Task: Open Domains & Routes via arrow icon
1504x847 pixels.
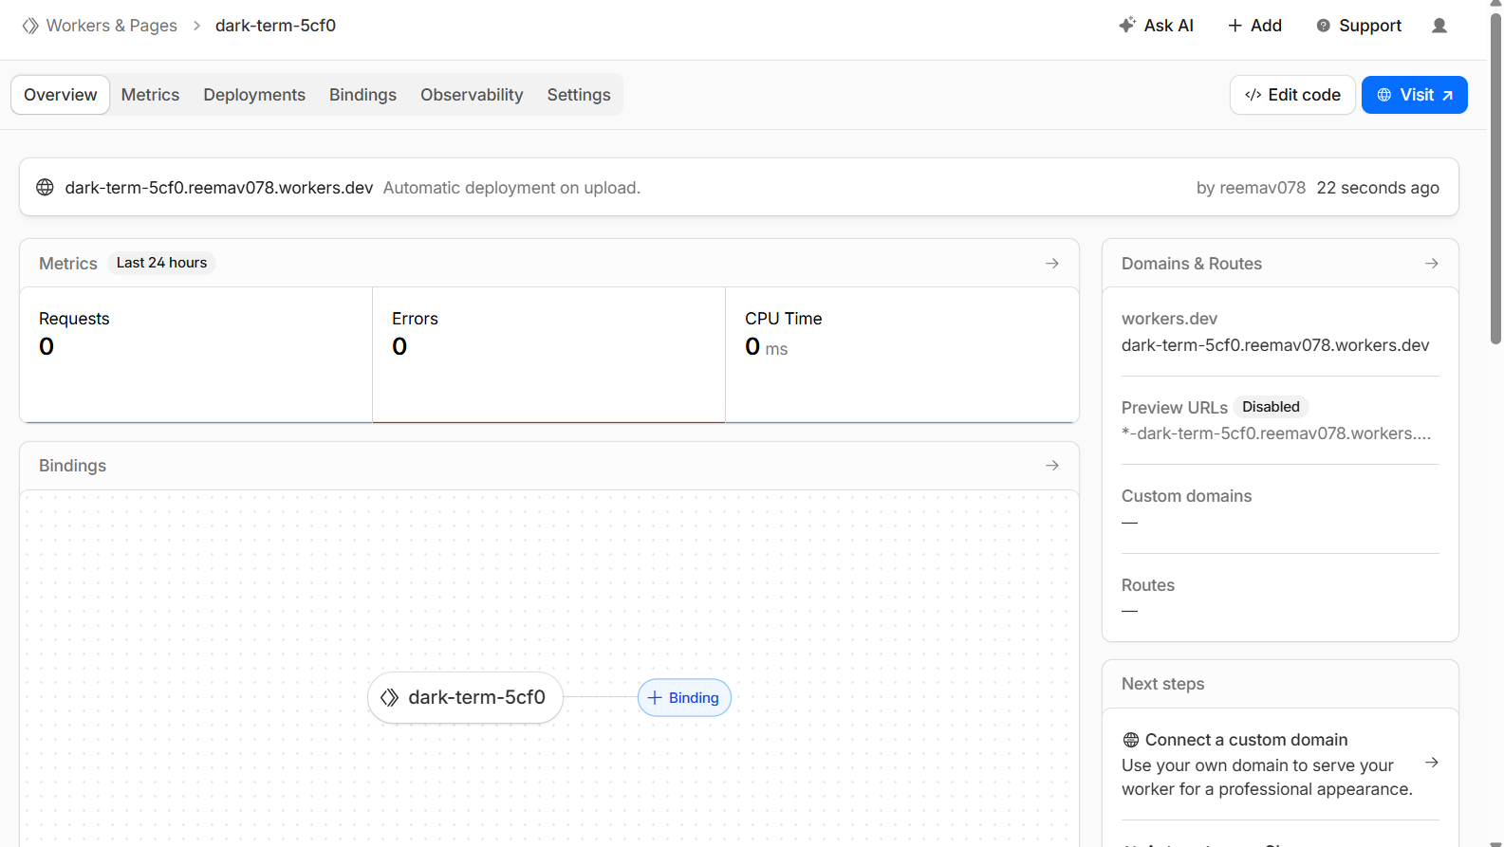Action: pos(1432,263)
